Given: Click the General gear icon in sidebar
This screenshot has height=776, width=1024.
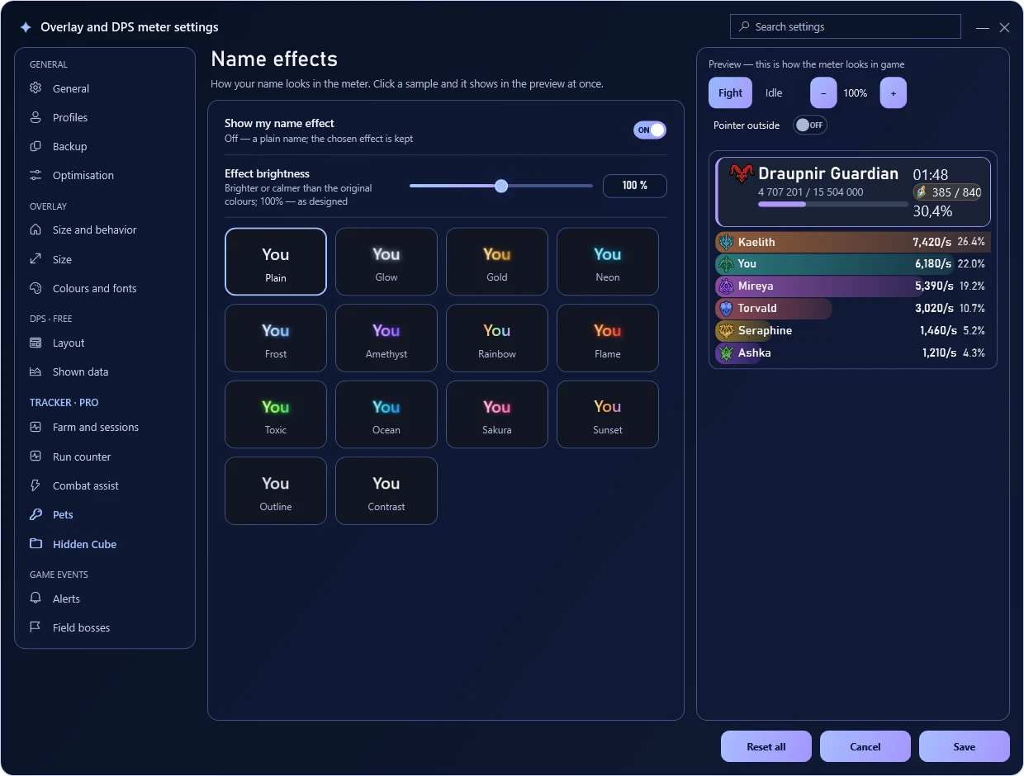Looking at the screenshot, I should click(x=36, y=88).
